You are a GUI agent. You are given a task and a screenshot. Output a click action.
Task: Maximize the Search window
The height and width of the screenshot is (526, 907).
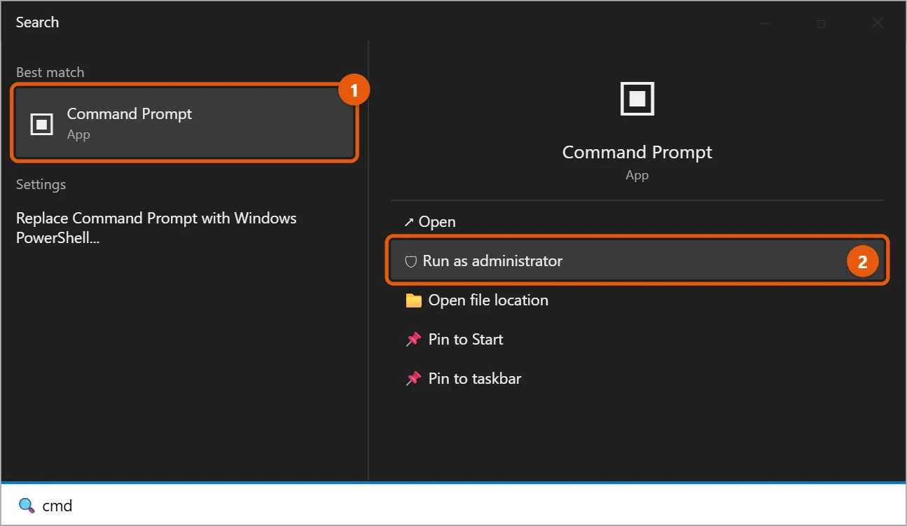(x=821, y=23)
